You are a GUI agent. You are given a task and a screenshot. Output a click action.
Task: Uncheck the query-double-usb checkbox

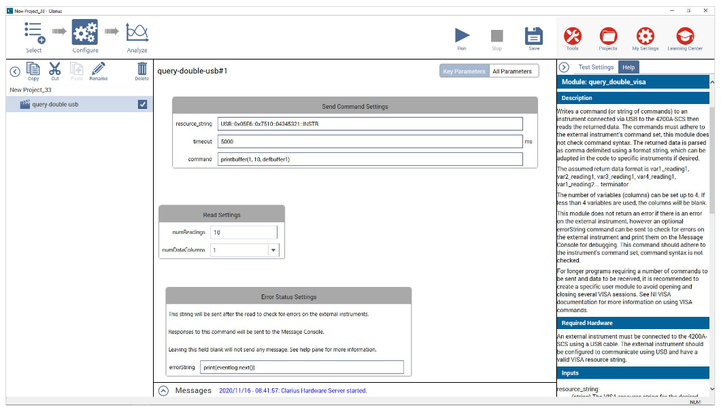point(143,105)
